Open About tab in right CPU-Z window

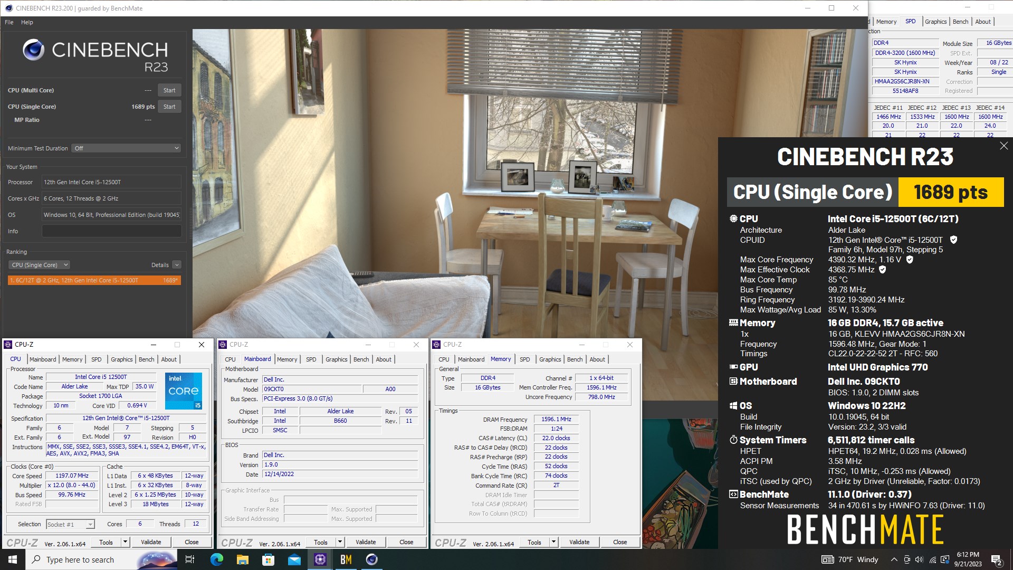(x=597, y=359)
